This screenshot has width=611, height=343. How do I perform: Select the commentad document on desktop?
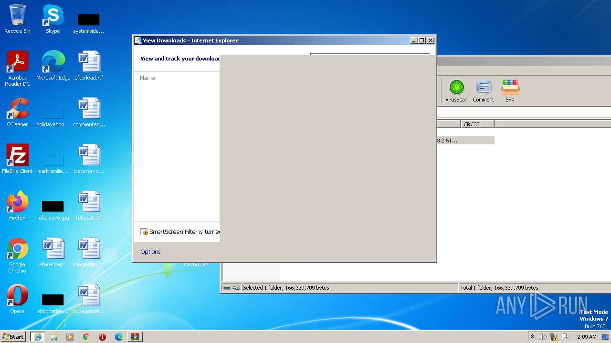pyautogui.click(x=89, y=112)
